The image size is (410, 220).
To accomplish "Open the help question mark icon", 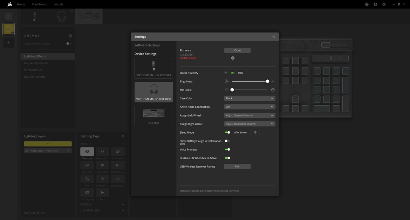I will 375,4.
